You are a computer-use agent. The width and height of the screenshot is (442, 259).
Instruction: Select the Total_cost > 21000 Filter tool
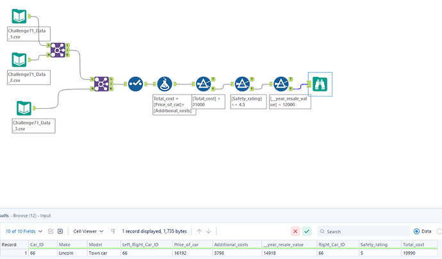[204, 84]
